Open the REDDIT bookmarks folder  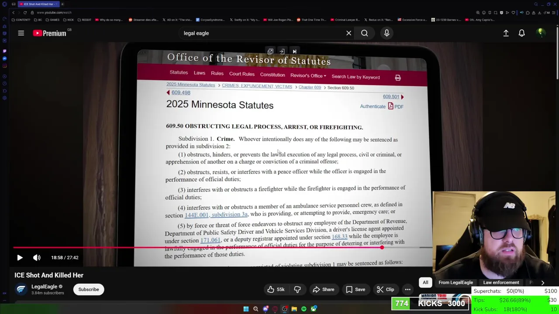(x=84, y=20)
